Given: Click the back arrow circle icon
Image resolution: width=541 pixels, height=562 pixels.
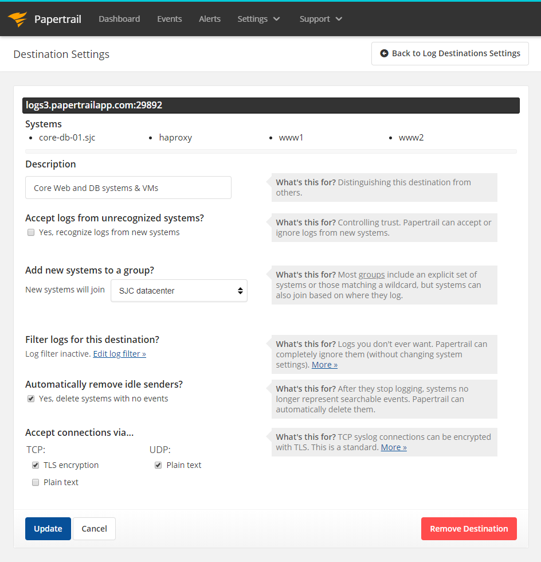Looking at the screenshot, I should click(384, 53).
